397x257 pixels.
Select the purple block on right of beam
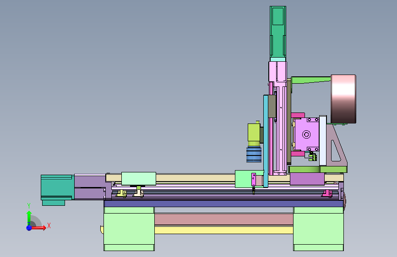(x=307, y=179)
